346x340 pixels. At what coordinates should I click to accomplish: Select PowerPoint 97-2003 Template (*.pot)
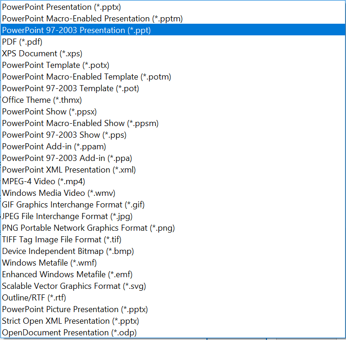click(x=173, y=88)
